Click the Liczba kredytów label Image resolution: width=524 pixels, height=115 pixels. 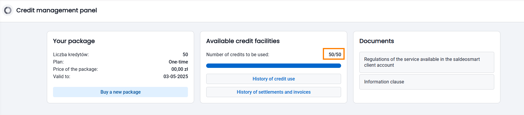coord(71,54)
